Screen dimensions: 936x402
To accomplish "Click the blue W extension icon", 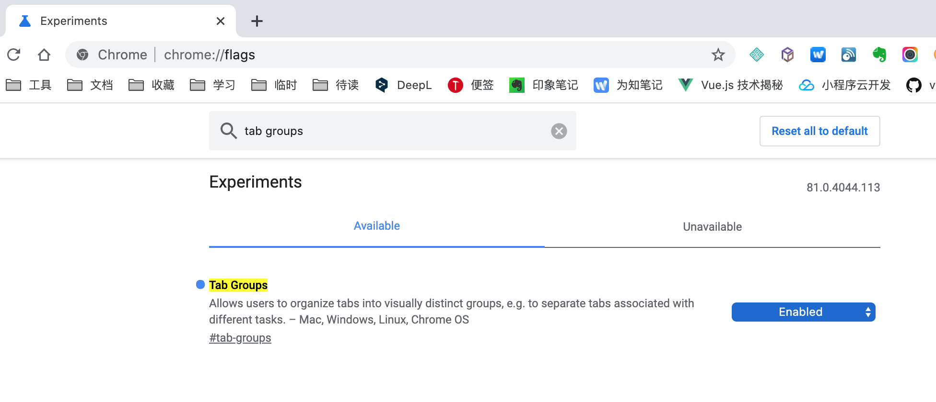I will pos(818,55).
